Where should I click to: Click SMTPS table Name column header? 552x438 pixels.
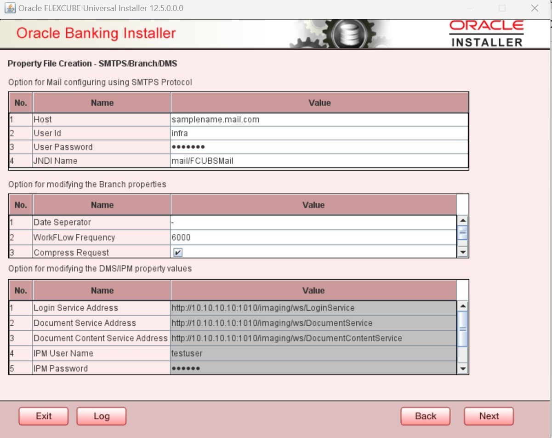tap(102, 103)
